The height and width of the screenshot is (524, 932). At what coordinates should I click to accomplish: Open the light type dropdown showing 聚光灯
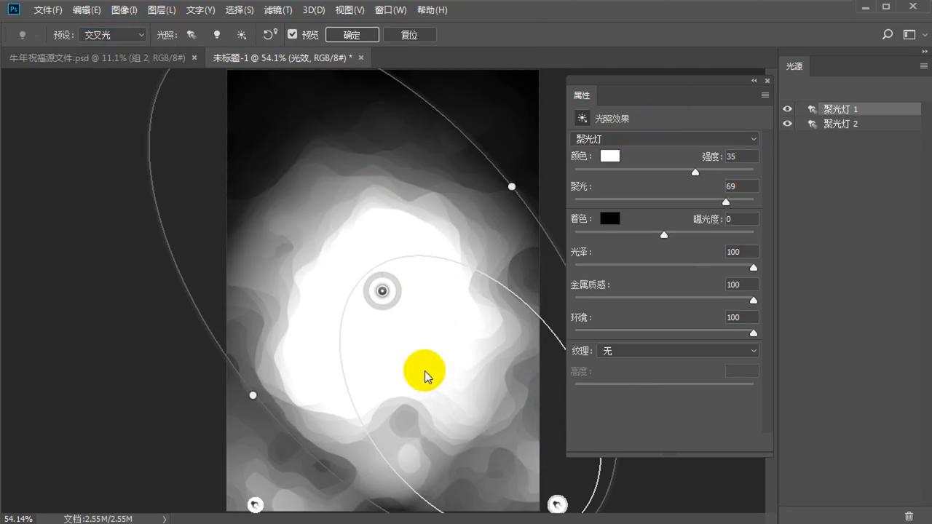point(665,139)
